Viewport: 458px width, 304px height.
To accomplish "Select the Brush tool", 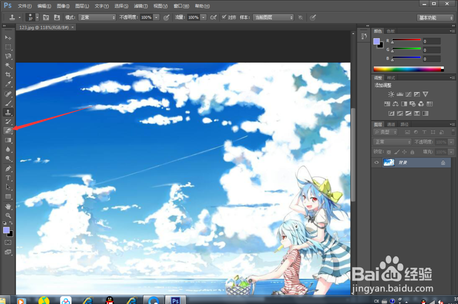I will tap(8, 103).
